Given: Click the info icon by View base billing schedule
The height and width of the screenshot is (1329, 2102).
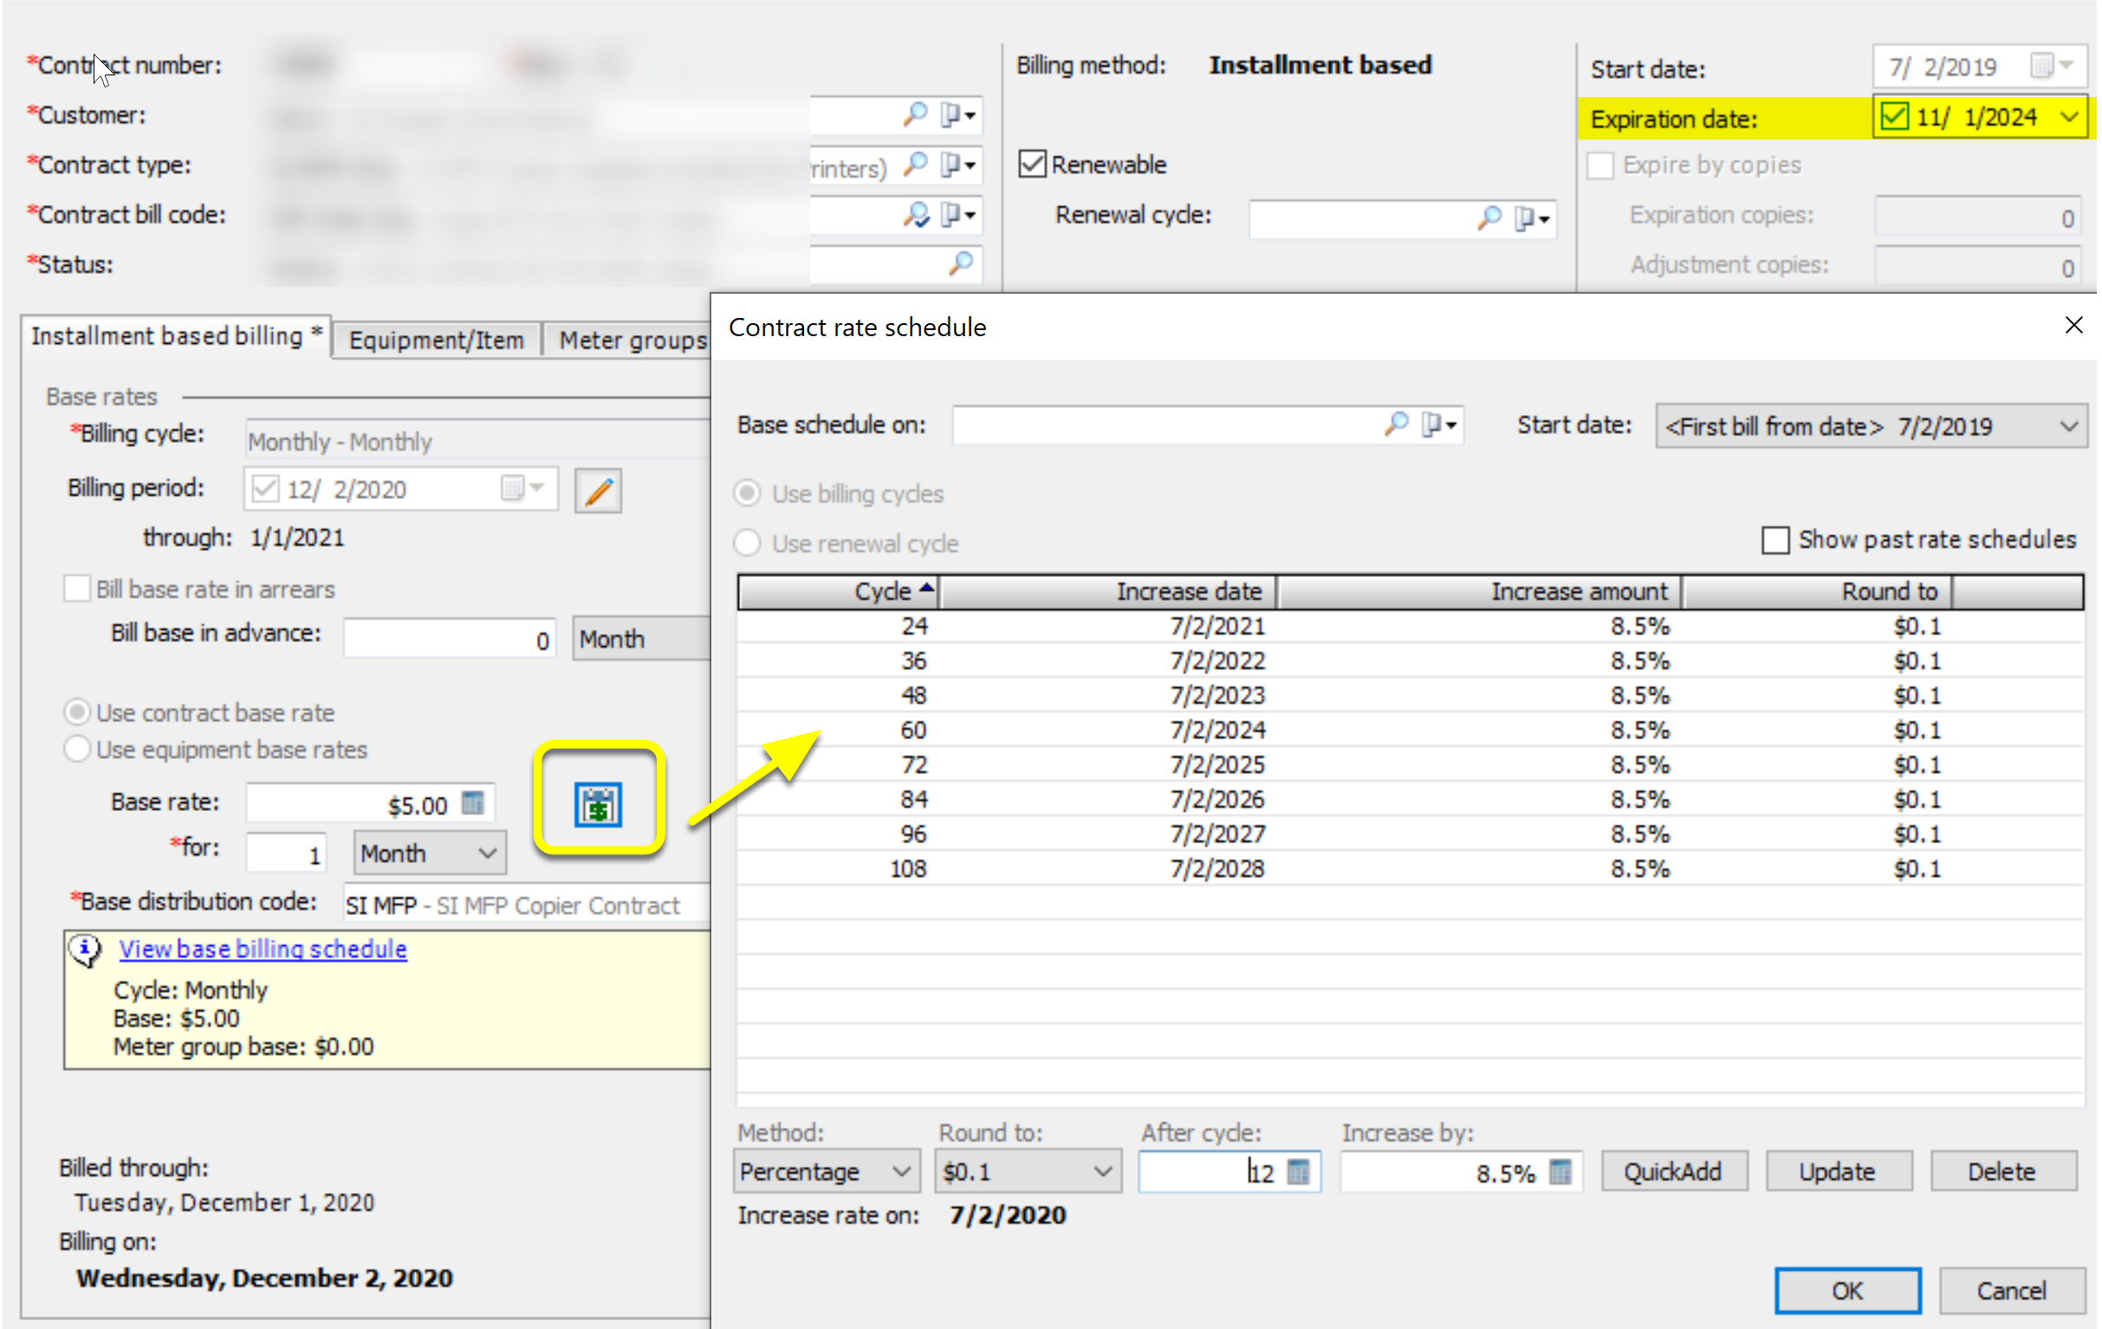Looking at the screenshot, I should [x=86, y=950].
